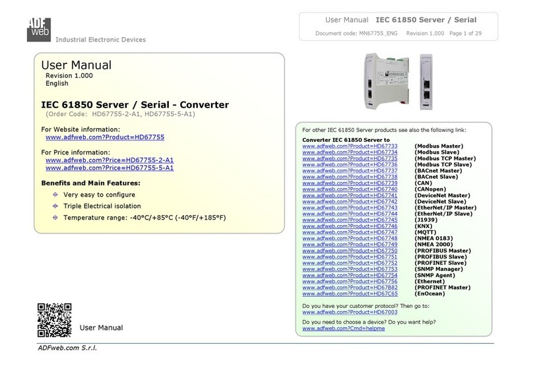Click the Page 1 of 29 indicator
Image resolution: width=533 pixels, height=370 pixels.
pos(465,33)
